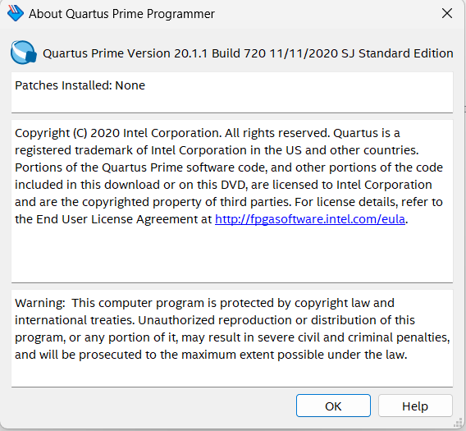Click the resize grip in the dialog corner
Viewport: 466px width, 431px height.
pos(458,423)
